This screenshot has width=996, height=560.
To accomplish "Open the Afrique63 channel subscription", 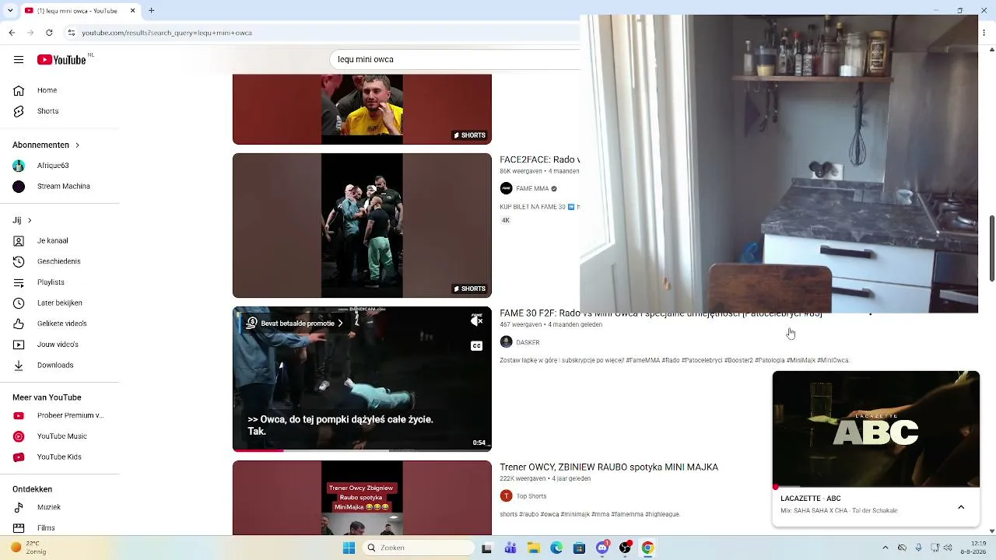I will (53, 166).
